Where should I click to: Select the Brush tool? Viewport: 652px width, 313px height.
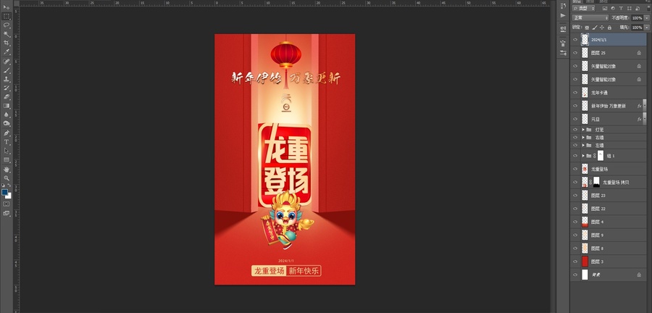(x=7, y=70)
